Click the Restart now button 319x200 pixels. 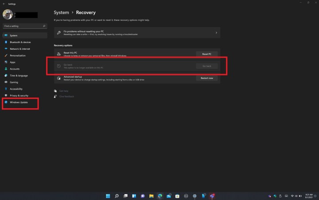tap(207, 78)
